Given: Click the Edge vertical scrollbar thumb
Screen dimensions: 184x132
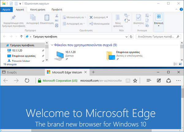Looking at the screenshot, I should coord(182,93).
